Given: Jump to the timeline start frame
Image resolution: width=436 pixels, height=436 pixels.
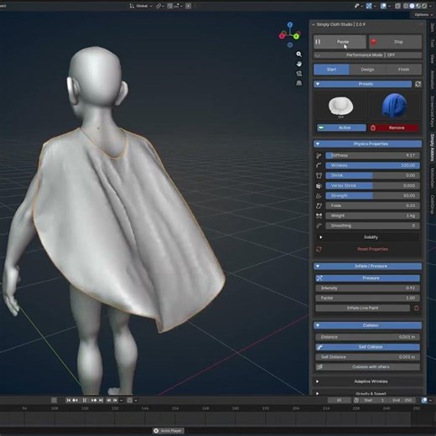Looking at the screenshot, I should pos(69,401).
